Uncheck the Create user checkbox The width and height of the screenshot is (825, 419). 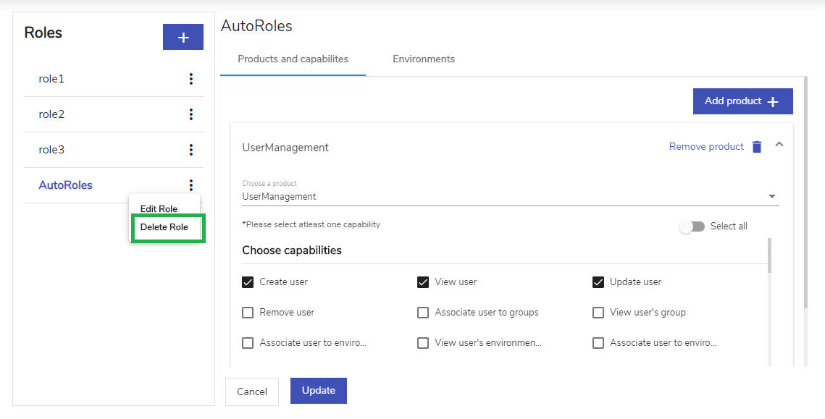pos(248,282)
